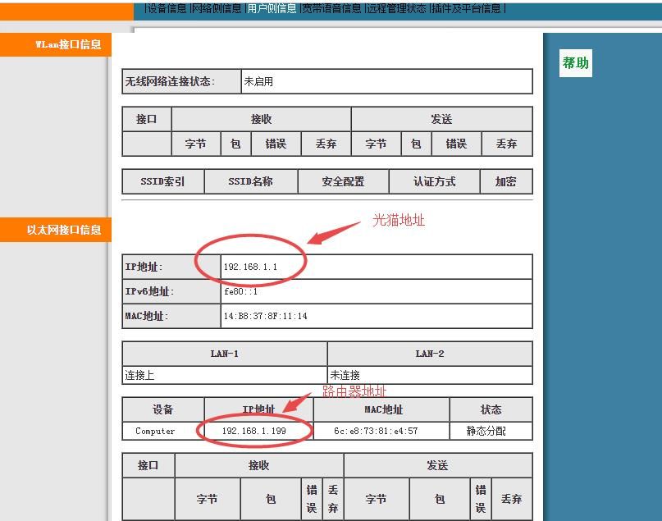The height and width of the screenshot is (521, 662).
Task: Click the 设备 header in device table
Action: [x=163, y=409]
